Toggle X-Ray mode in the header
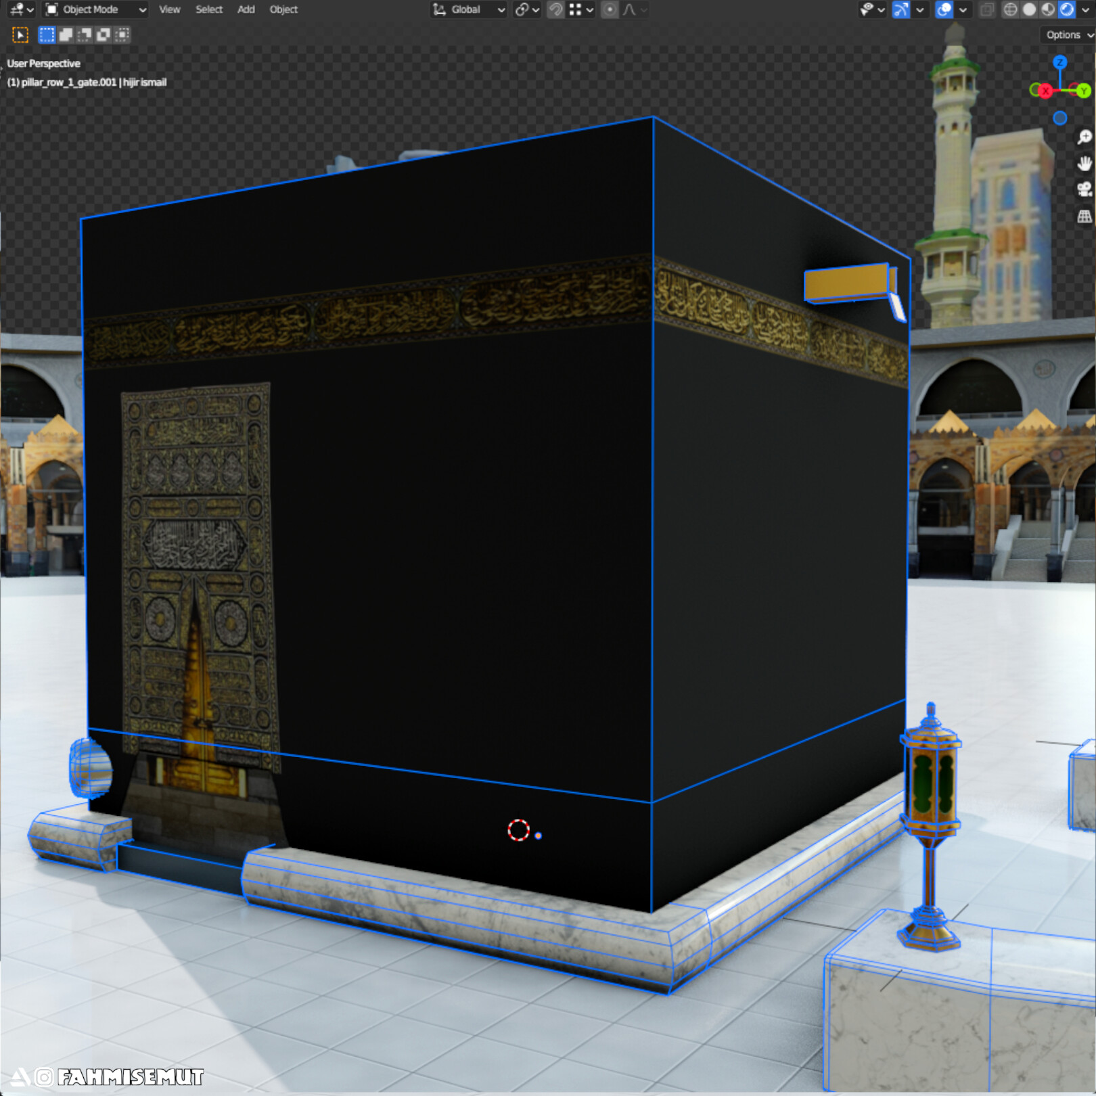This screenshot has width=1096, height=1096. coord(988,9)
